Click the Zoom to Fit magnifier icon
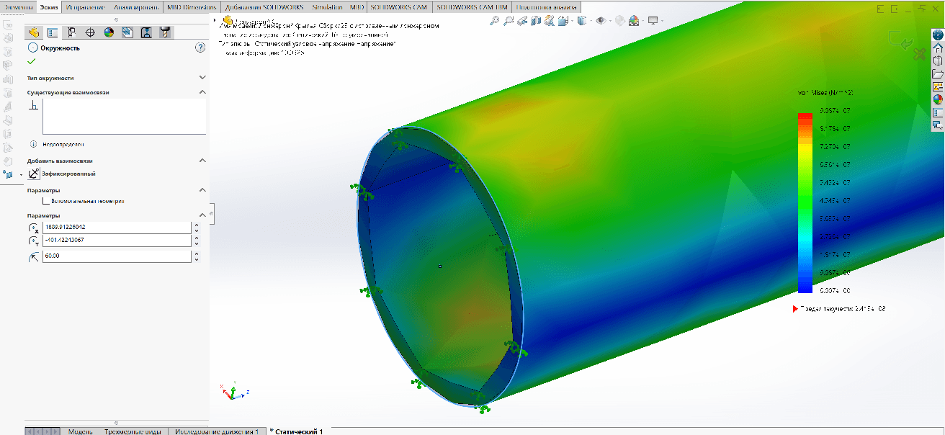945x435 pixels. pos(494,21)
